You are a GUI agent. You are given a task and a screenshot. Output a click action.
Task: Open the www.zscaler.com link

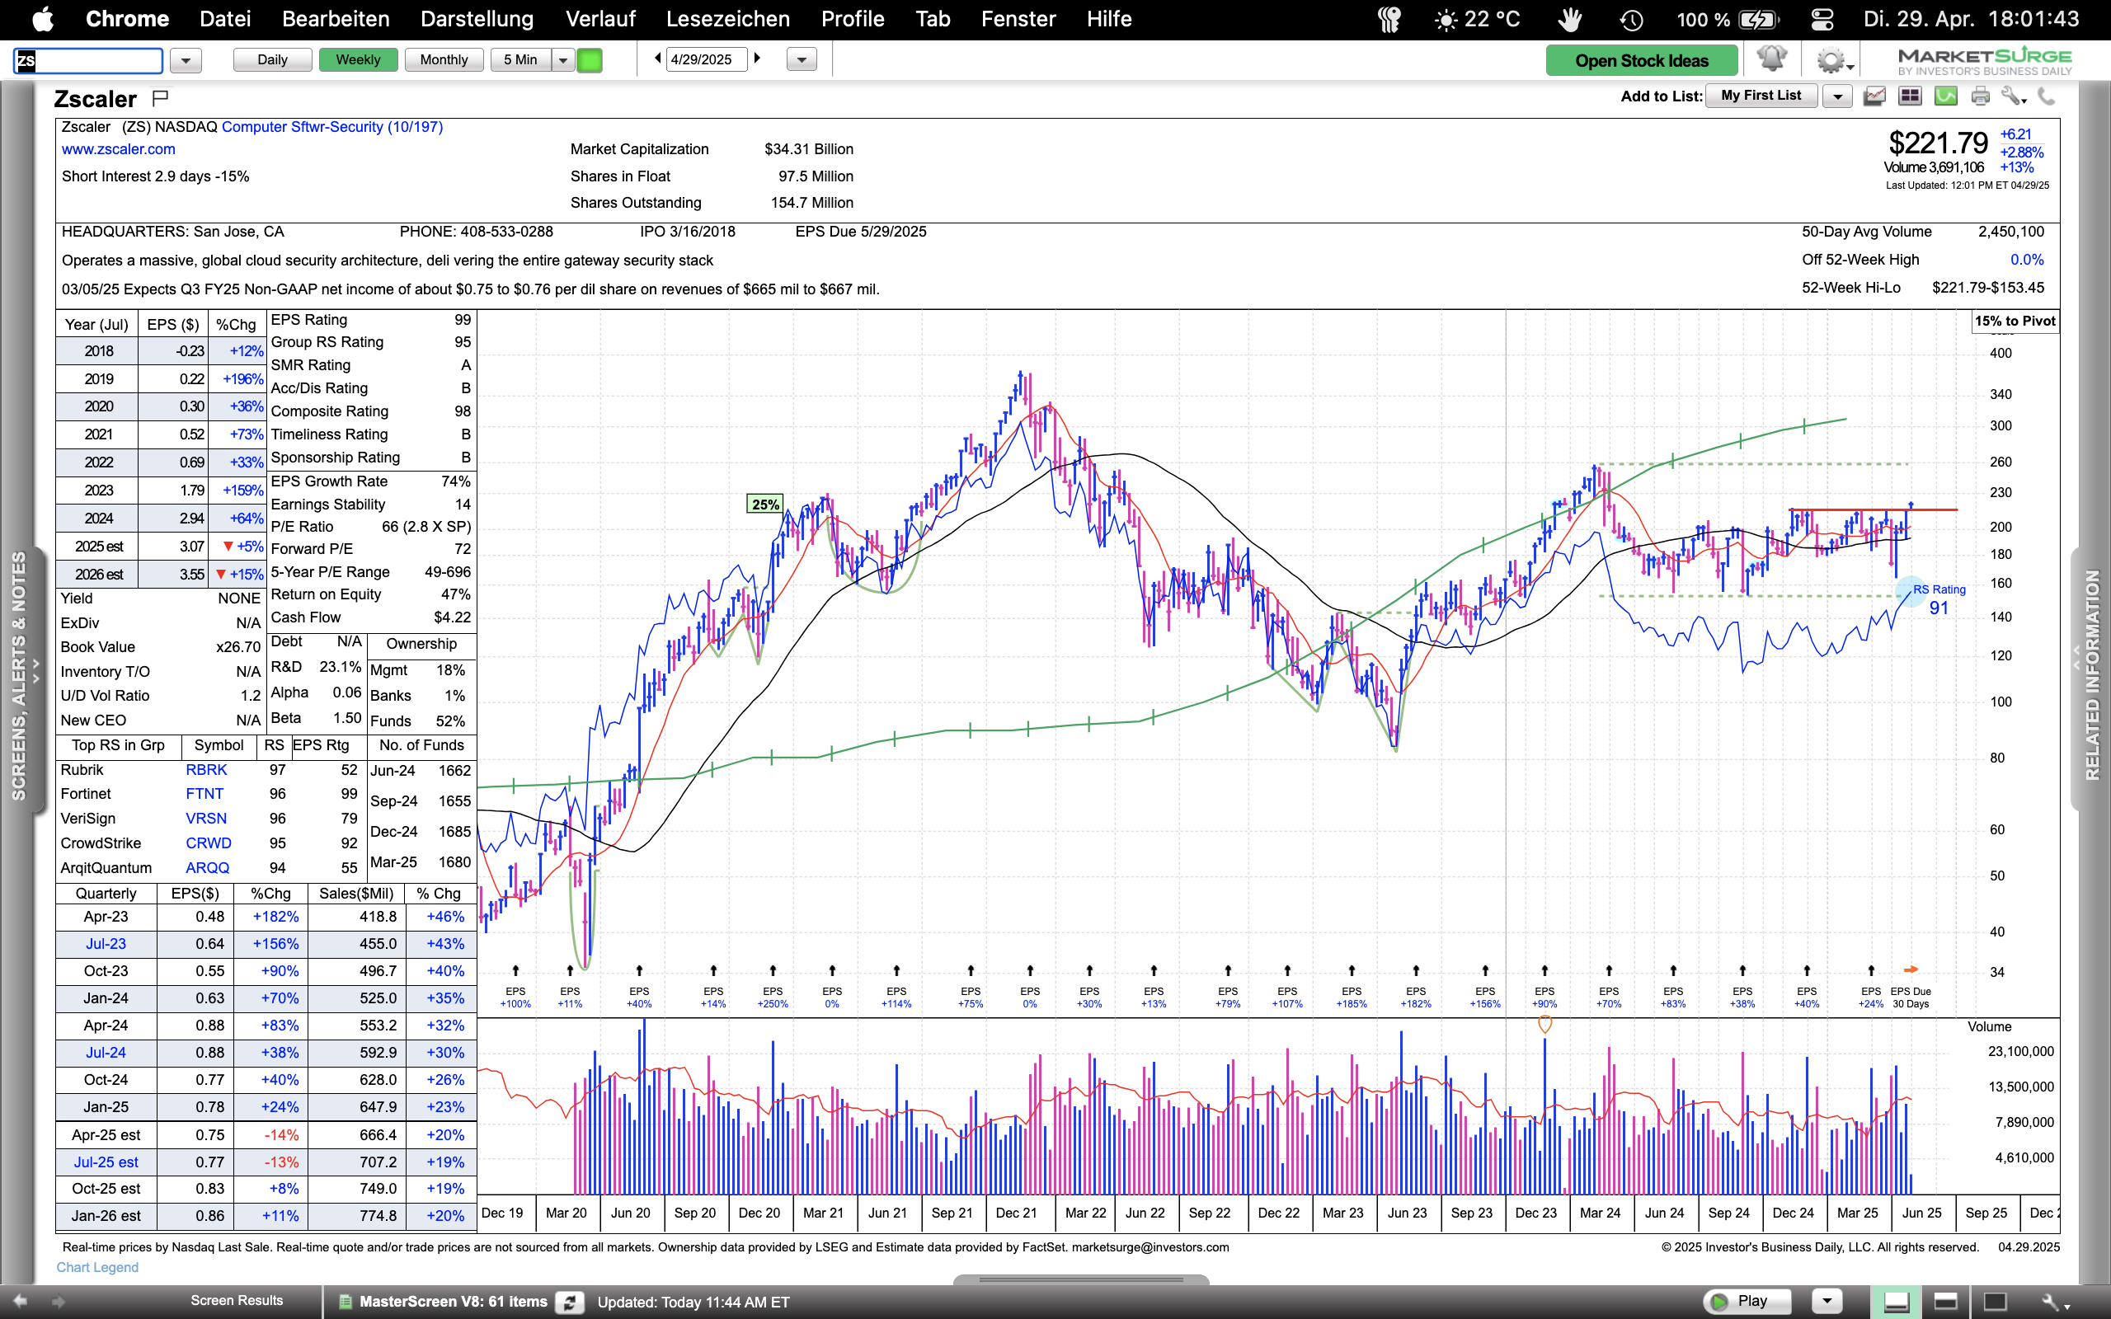(x=118, y=149)
